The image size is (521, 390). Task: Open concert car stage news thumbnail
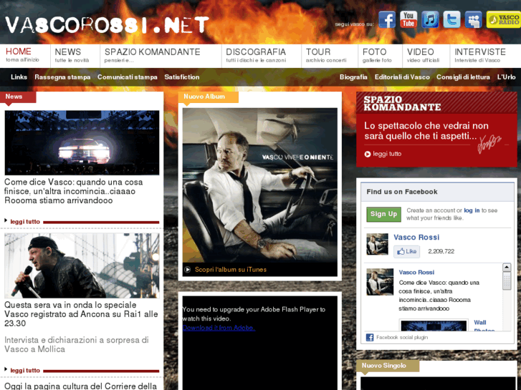82,142
